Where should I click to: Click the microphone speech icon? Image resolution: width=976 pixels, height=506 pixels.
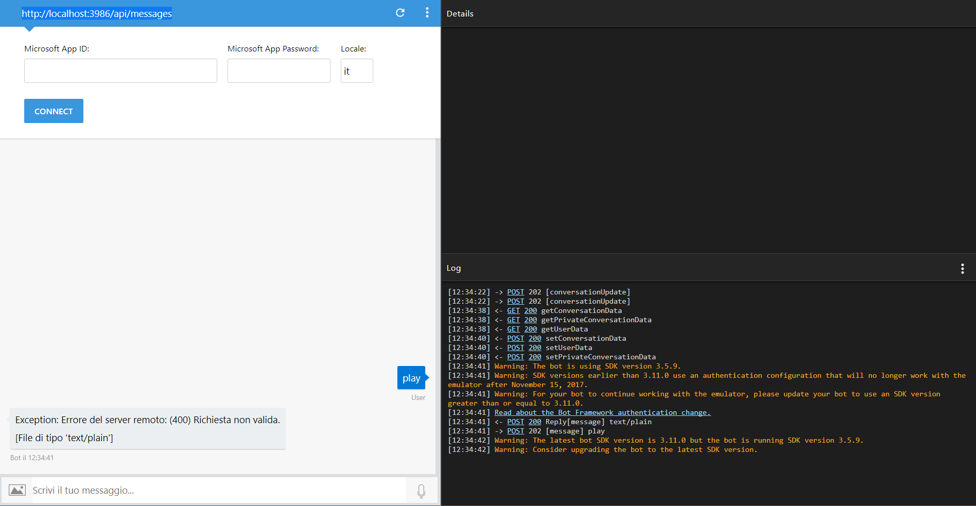(421, 491)
